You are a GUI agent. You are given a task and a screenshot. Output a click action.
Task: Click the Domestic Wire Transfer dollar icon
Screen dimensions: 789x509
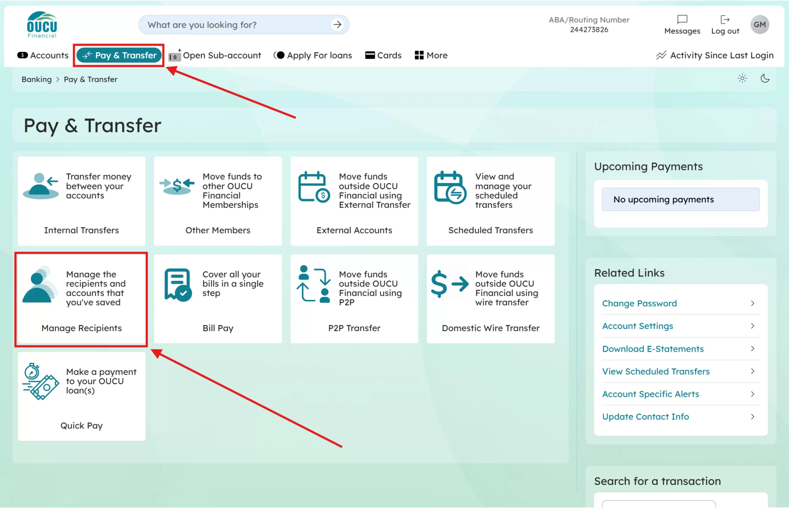click(450, 284)
